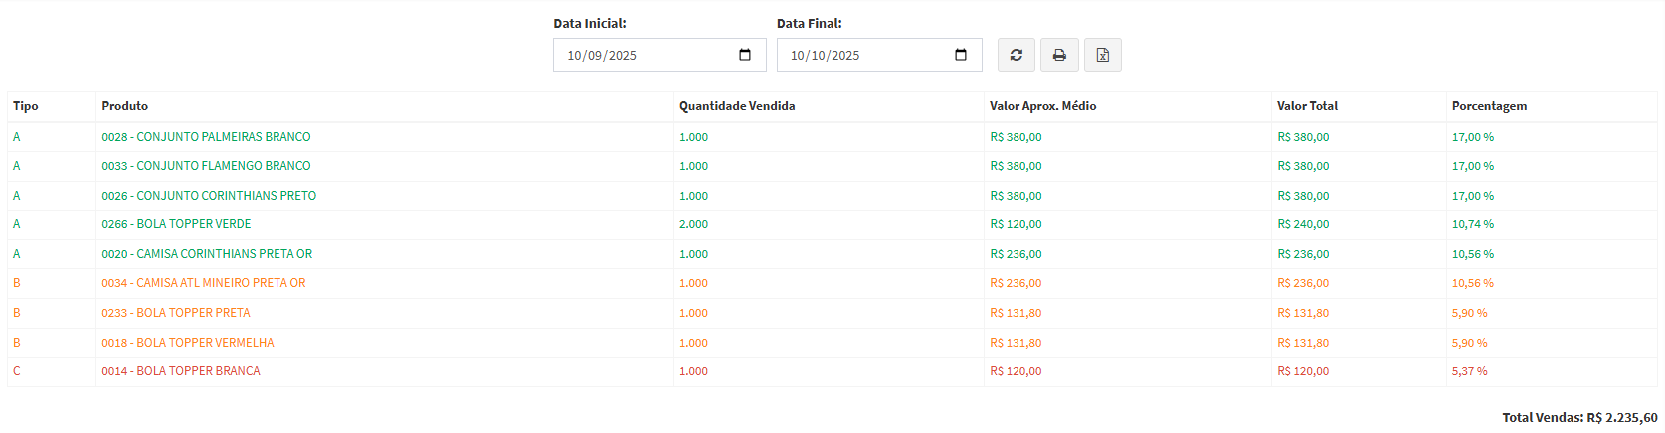Click the refresh report icon button

pyautogui.click(x=1016, y=55)
